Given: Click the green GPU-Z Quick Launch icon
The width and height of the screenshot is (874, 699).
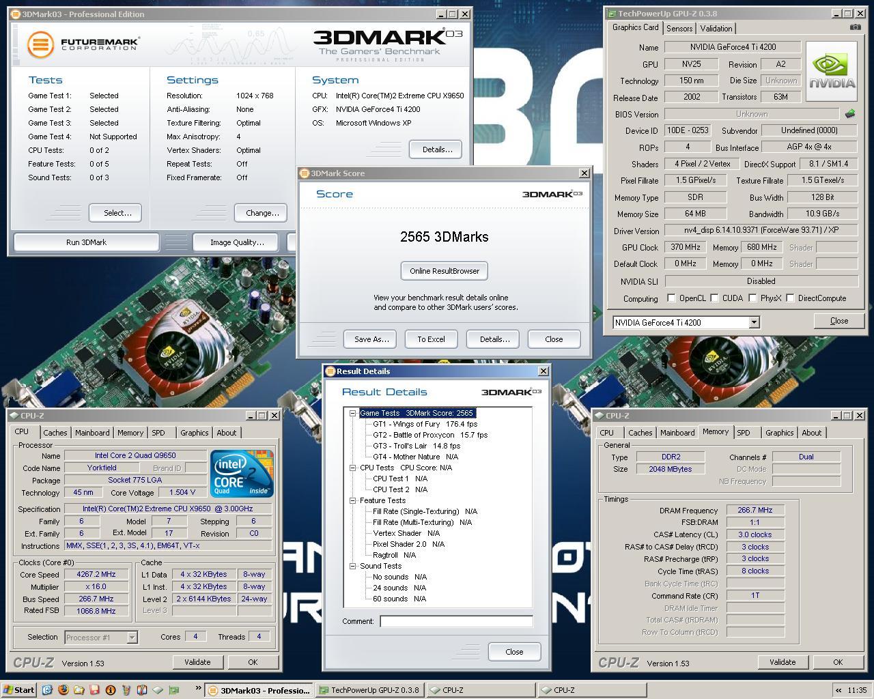Looking at the screenshot, I should coord(173,690).
